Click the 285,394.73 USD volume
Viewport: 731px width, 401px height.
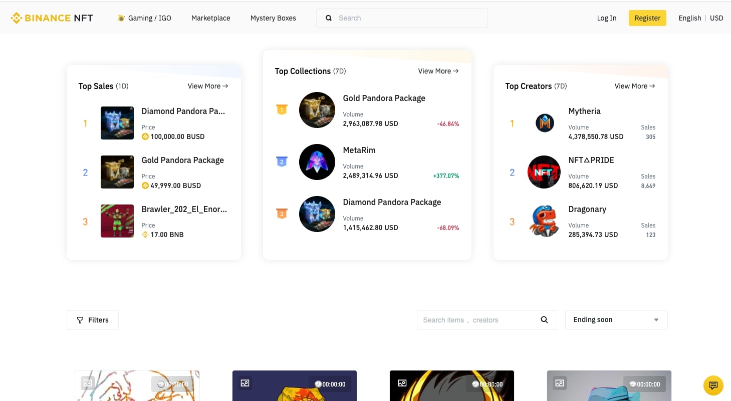point(593,234)
